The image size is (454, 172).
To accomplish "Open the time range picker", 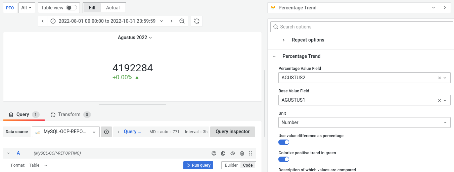I will [x=107, y=21].
